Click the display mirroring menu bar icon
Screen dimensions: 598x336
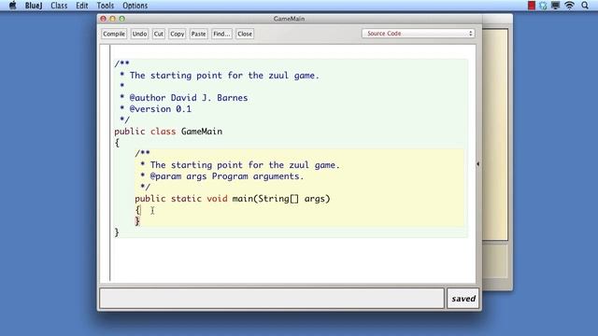point(555,6)
